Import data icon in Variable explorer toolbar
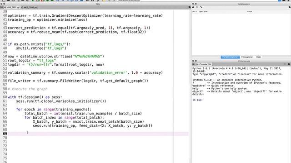This screenshot has height=163, width=291. click(x=193, y=7)
